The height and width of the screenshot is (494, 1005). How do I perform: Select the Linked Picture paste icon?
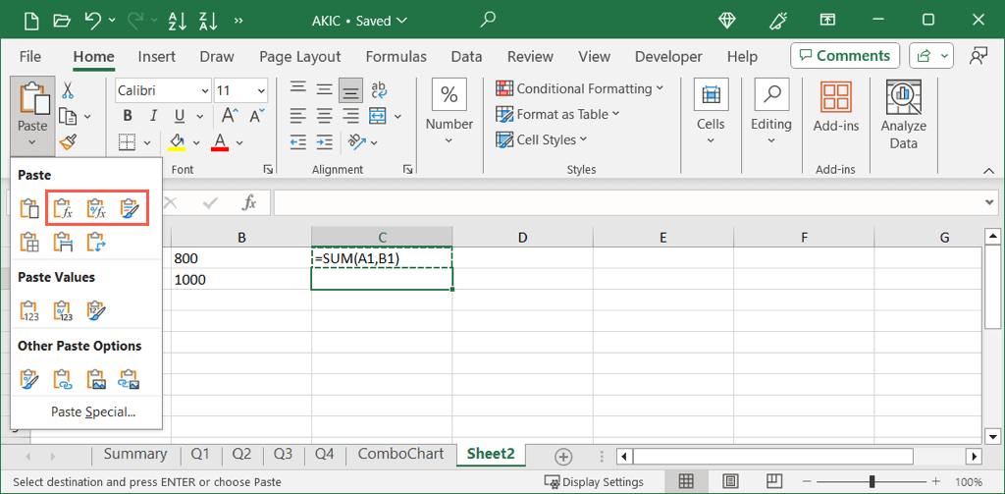point(129,379)
